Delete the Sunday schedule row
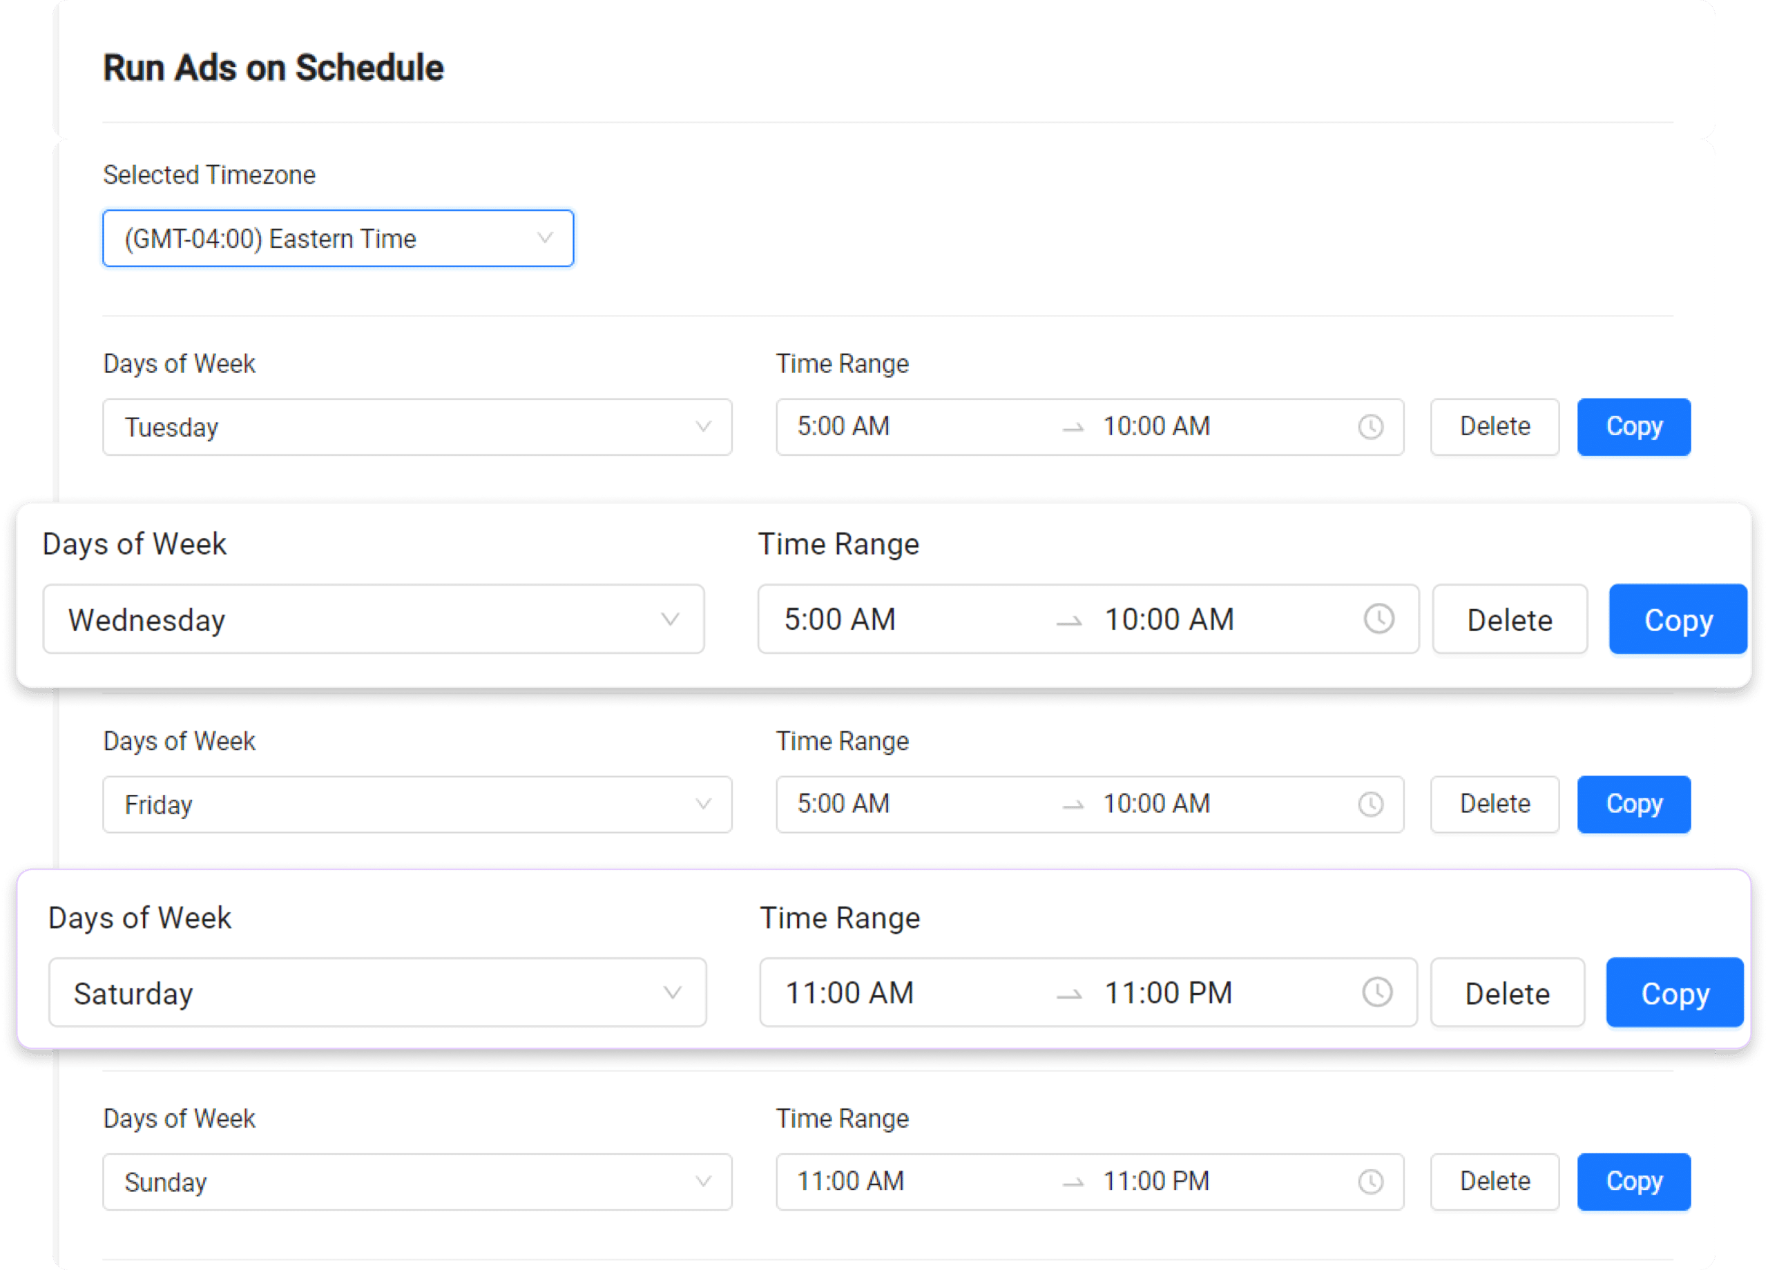Image resolution: width=1768 pixels, height=1270 pixels. click(x=1495, y=1182)
